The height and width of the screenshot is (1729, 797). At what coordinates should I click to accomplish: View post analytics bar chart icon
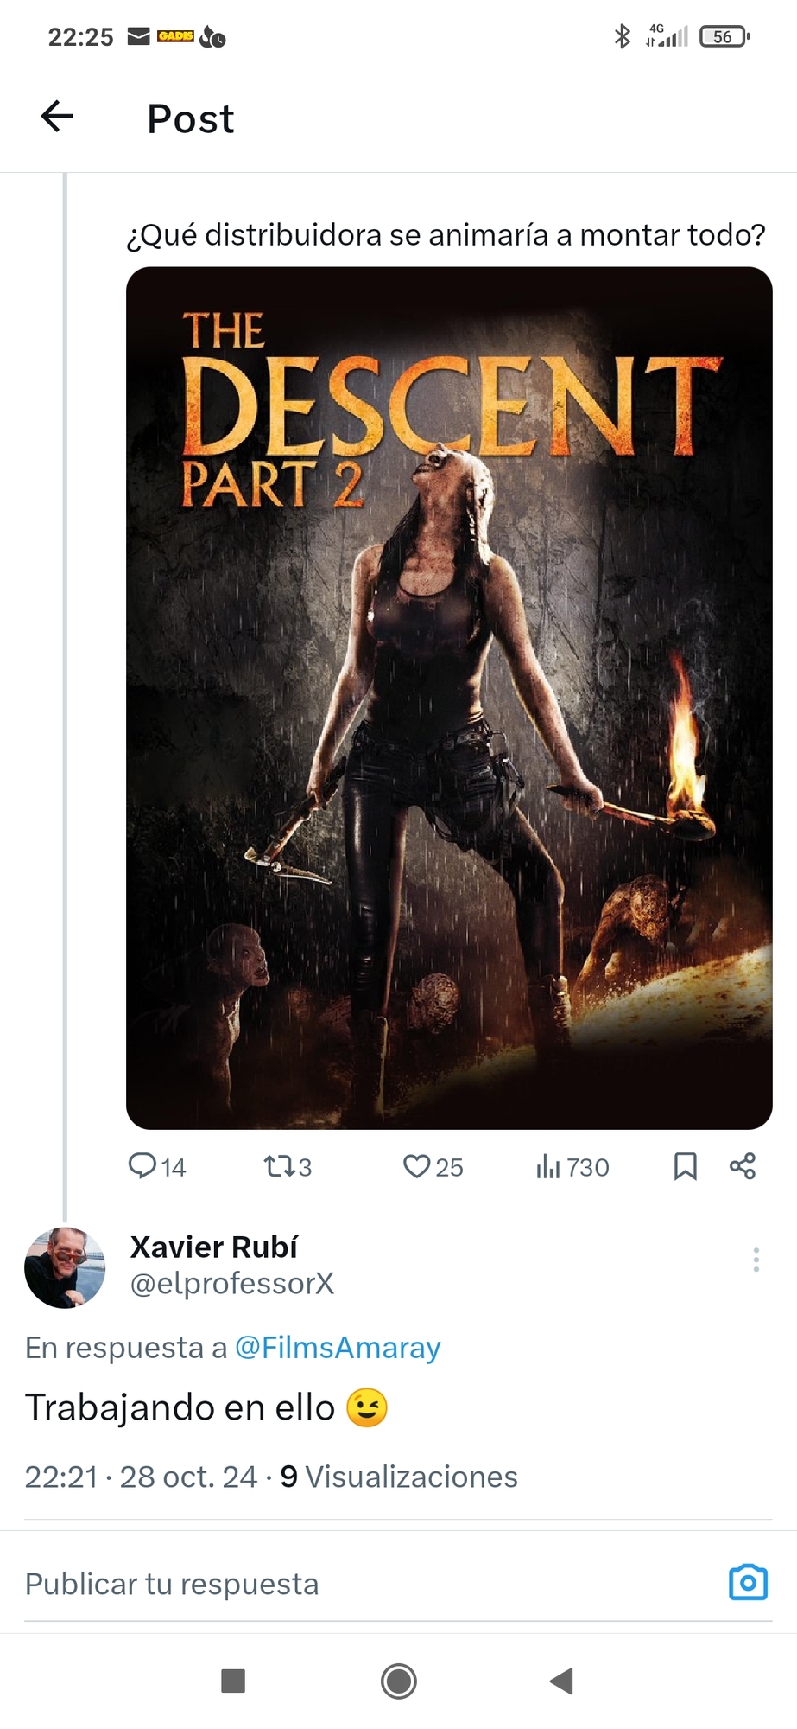pos(548,1167)
